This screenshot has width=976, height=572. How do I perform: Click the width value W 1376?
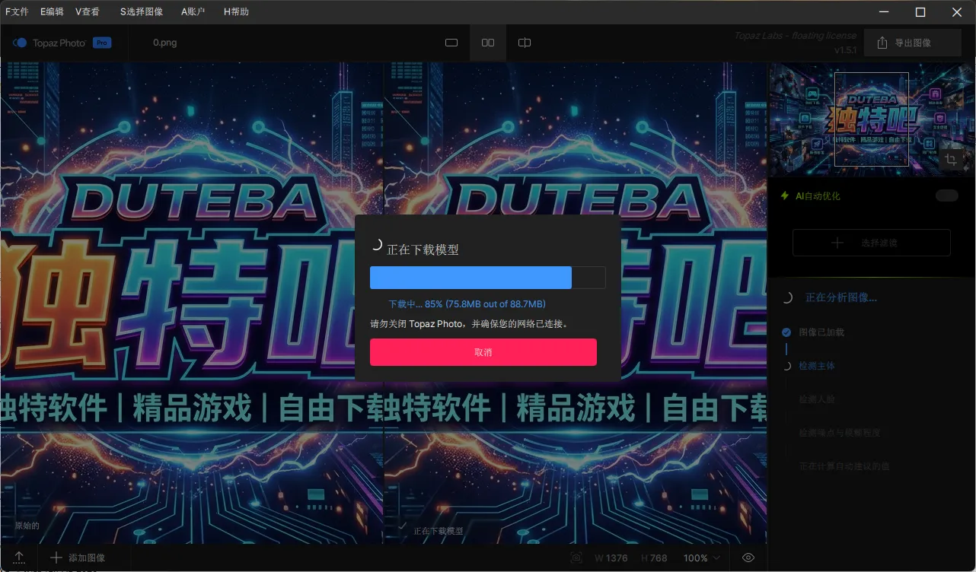pos(611,558)
